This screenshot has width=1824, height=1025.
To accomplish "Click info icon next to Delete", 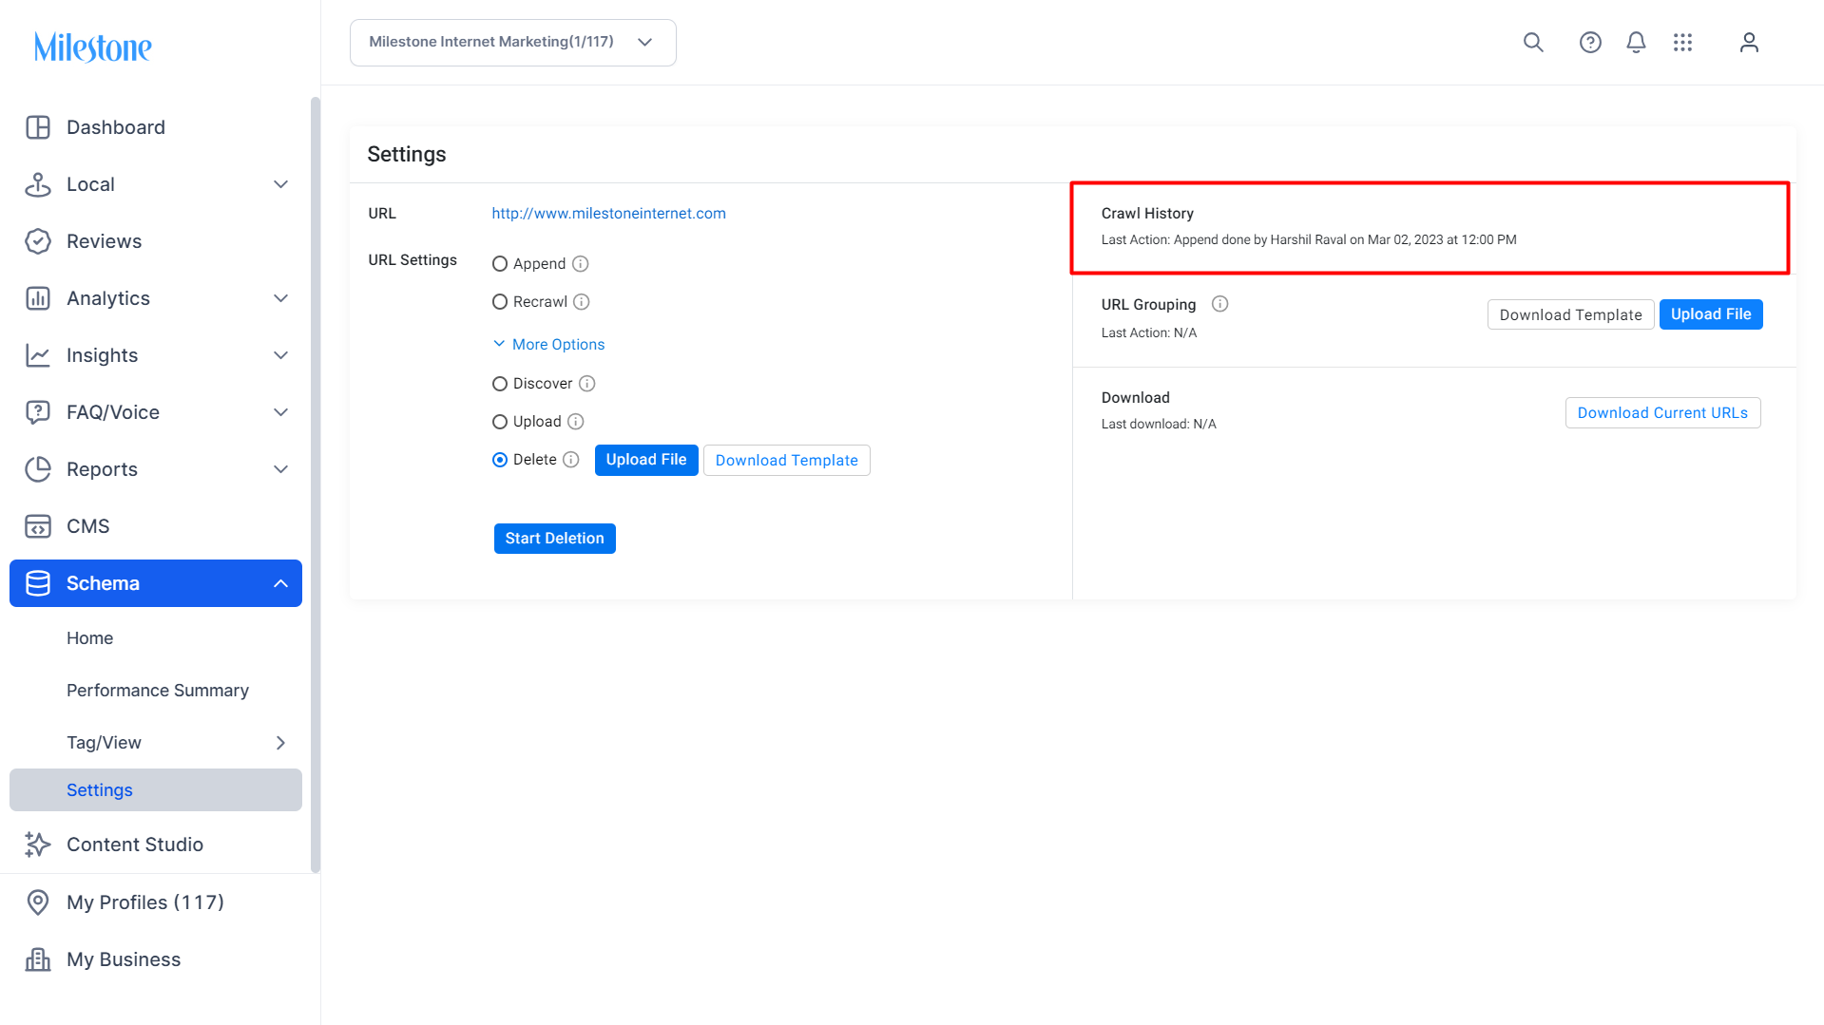I will pyautogui.click(x=571, y=460).
